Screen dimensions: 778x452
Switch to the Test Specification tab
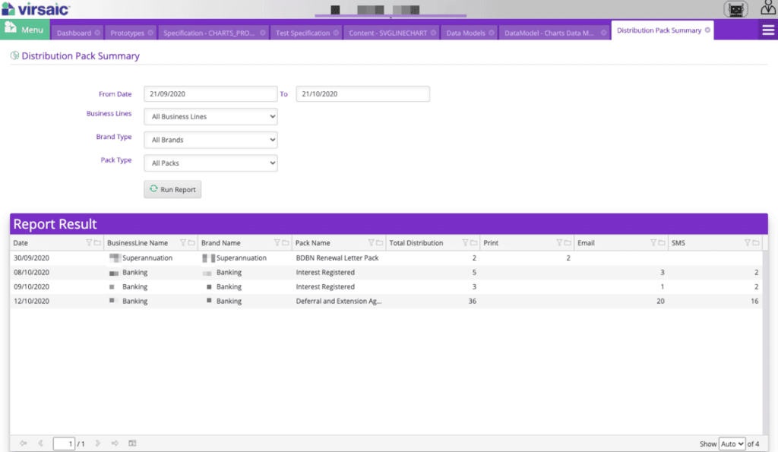[302, 33]
